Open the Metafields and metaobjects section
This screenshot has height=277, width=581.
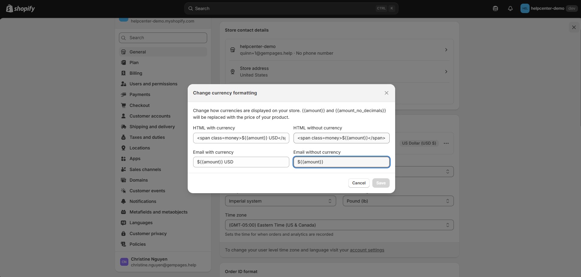(x=158, y=212)
